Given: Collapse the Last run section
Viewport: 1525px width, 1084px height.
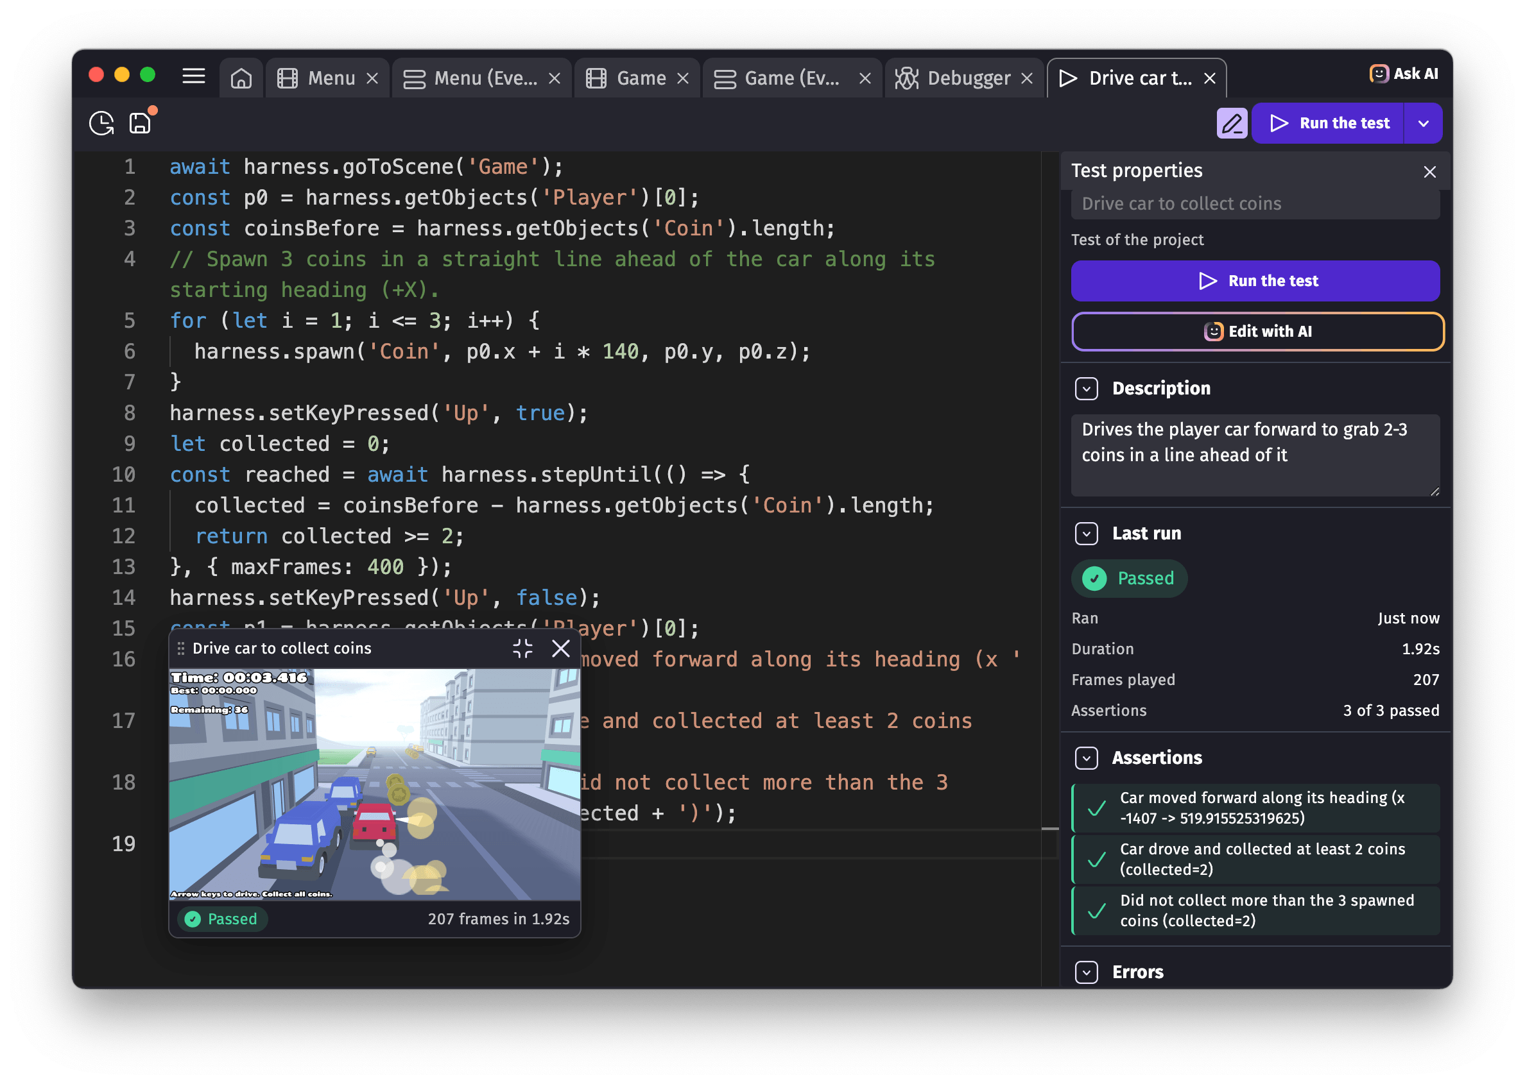Looking at the screenshot, I should [1086, 533].
